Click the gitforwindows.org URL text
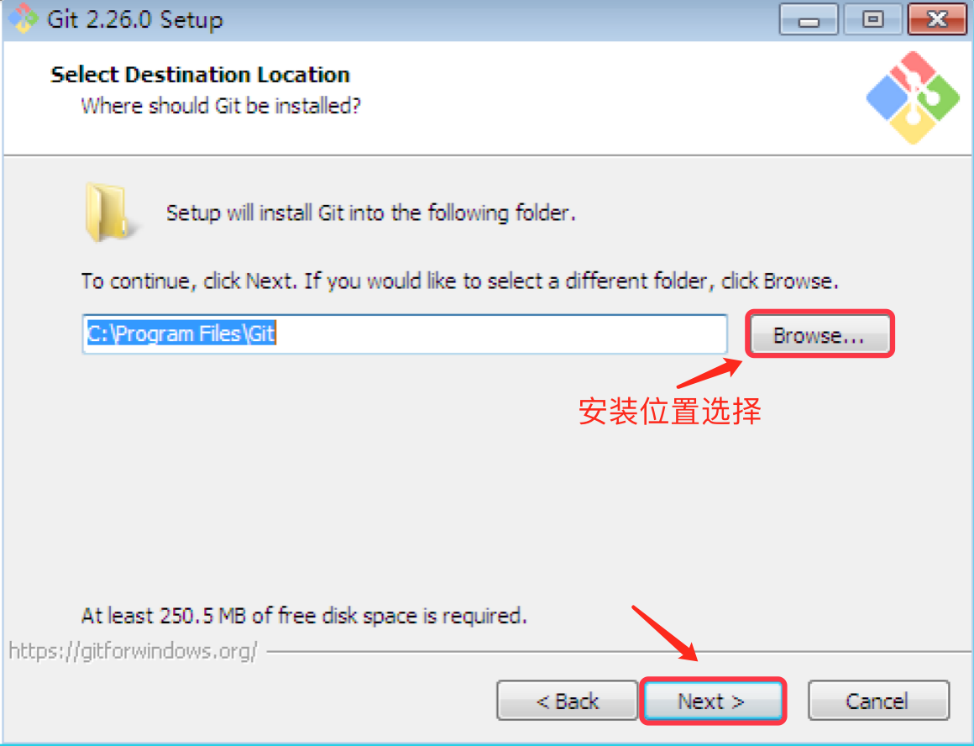The width and height of the screenshot is (974, 746). pos(133,651)
